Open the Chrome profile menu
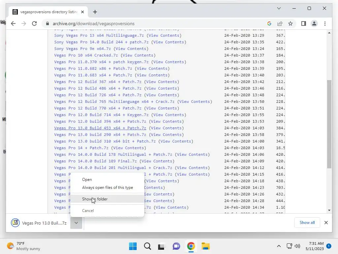This screenshot has width=338, height=254. [314, 23]
